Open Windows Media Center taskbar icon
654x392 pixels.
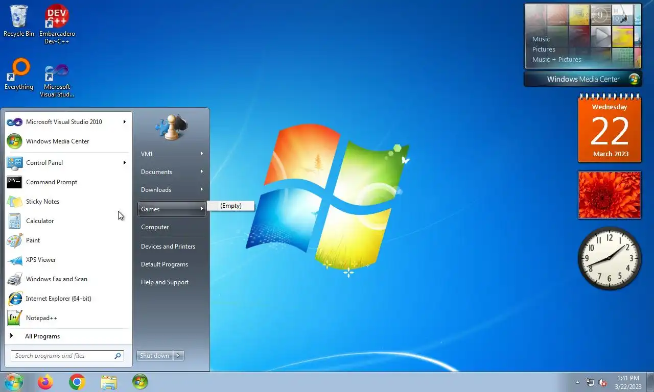(140, 382)
